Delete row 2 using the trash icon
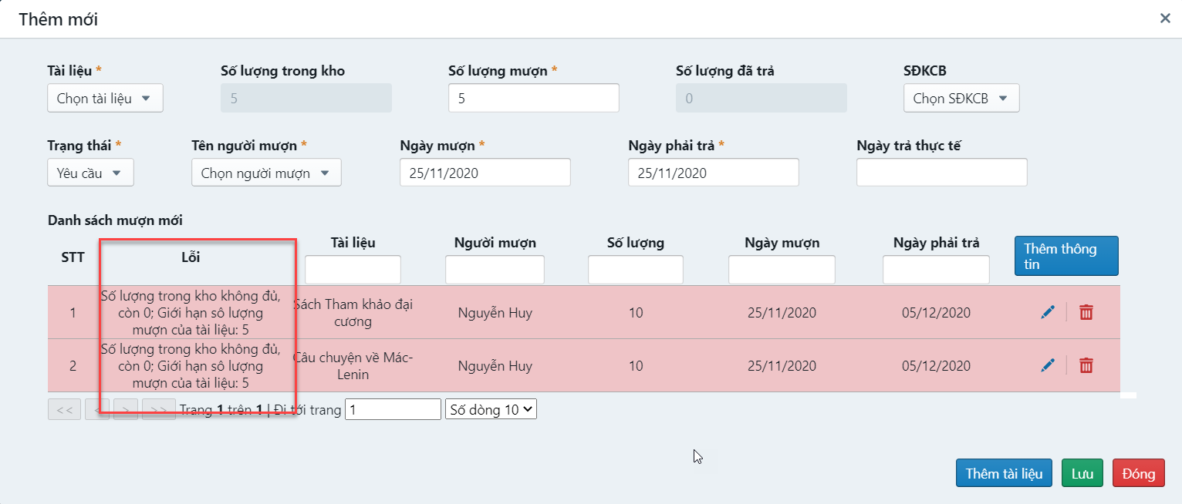The height and width of the screenshot is (504, 1182). coord(1086,365)
